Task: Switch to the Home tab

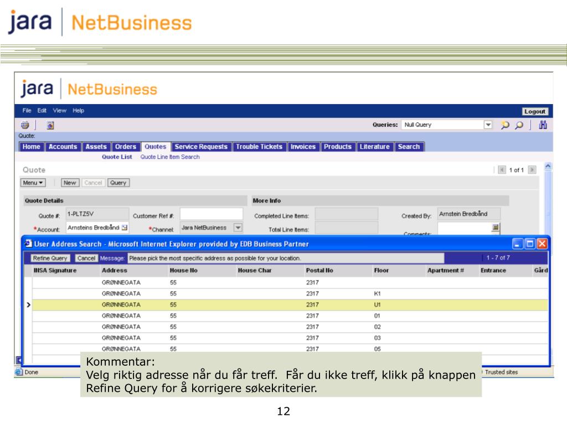Action: (x=32, y=147)
